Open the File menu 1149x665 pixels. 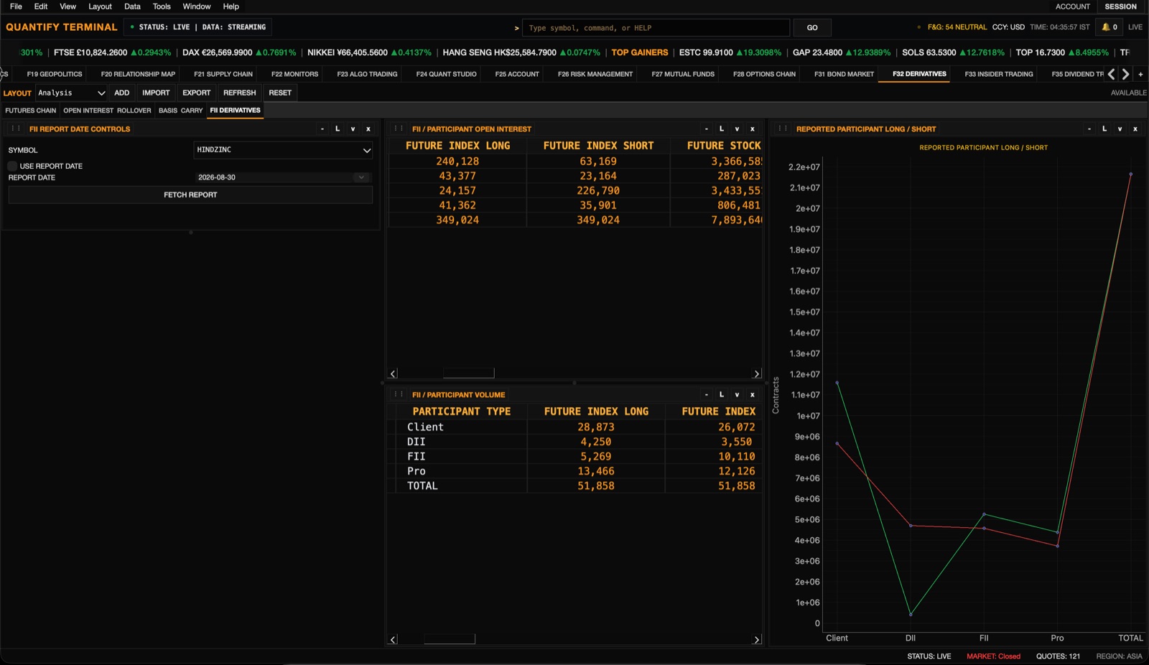[16, 6]
